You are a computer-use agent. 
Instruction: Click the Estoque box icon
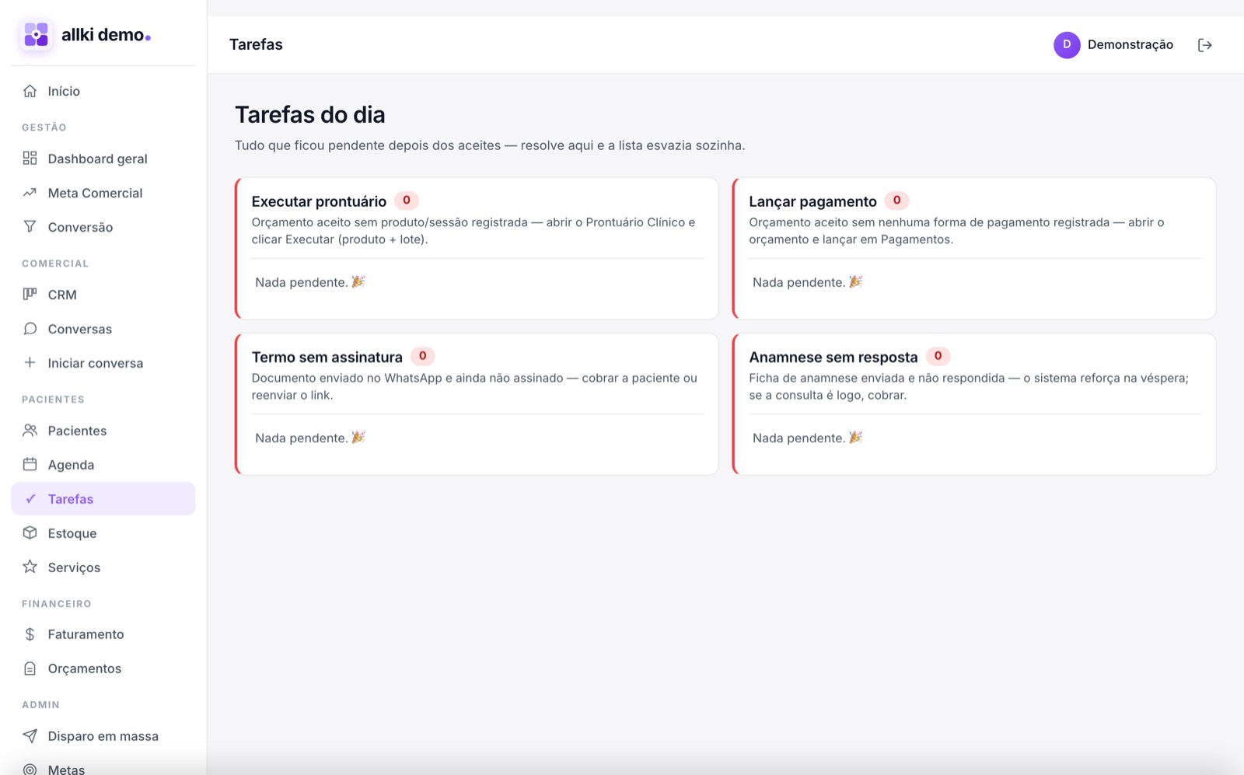coord(30,533)
